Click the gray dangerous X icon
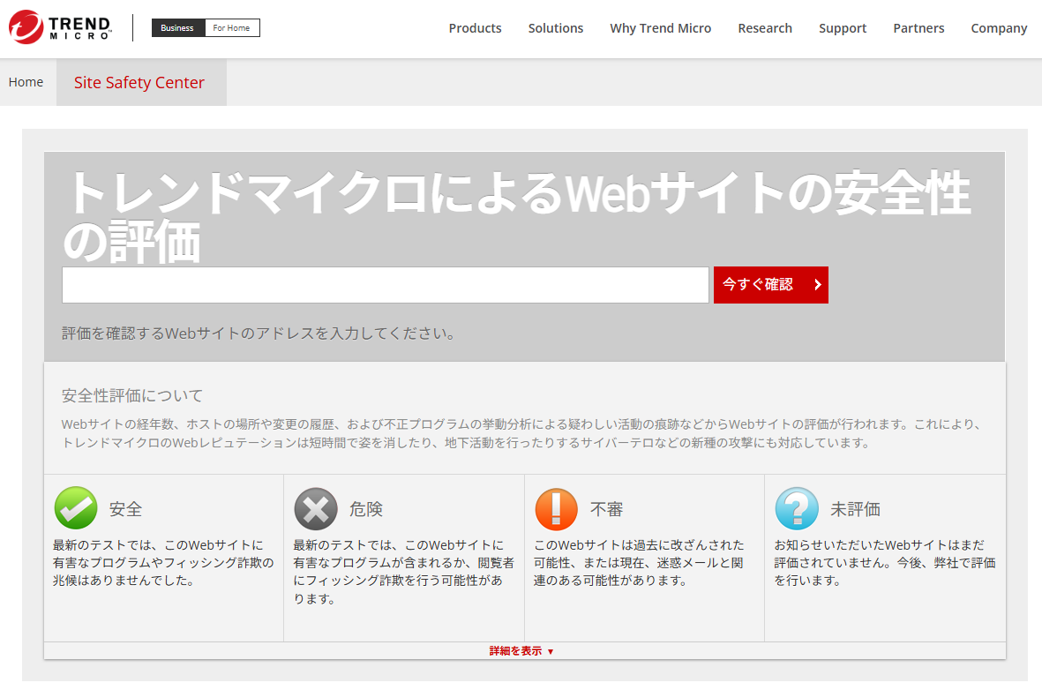The height and width of the screenshot is (690, 1042). point(317,508)
